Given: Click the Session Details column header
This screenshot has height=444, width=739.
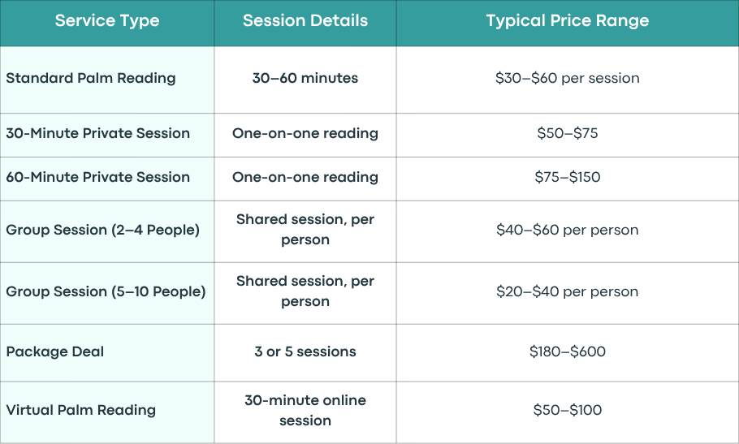Looking at the screenshot, I should (x=305, y=21).
